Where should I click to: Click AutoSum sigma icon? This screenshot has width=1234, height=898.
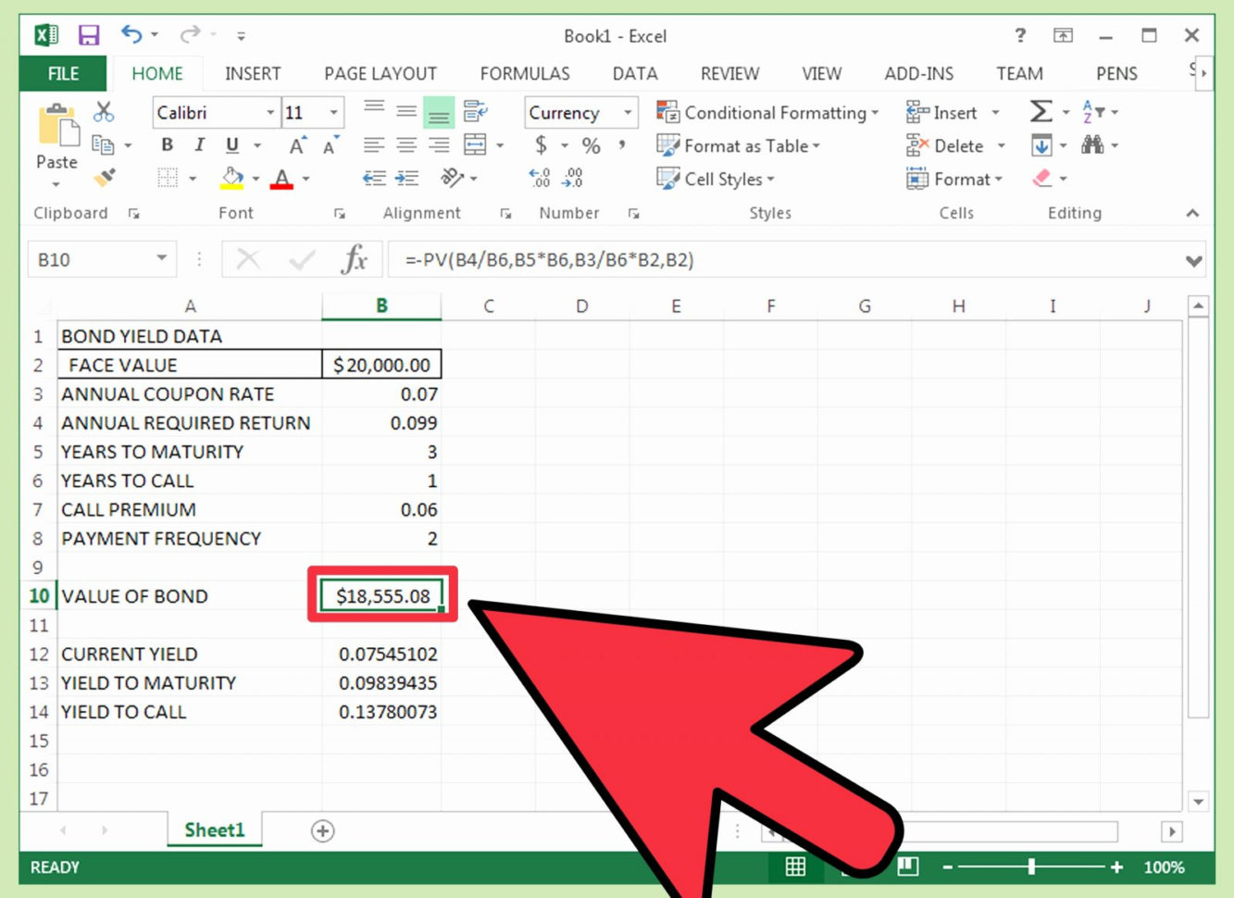point(1041,112)
